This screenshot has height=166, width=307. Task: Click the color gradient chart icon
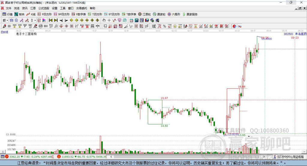tap(44, 20)
